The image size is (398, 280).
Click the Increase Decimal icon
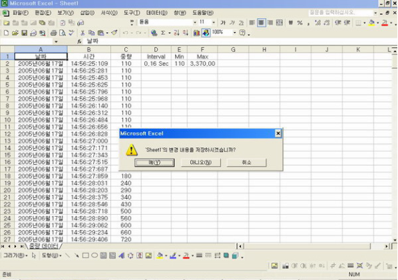tap(317, 23)
